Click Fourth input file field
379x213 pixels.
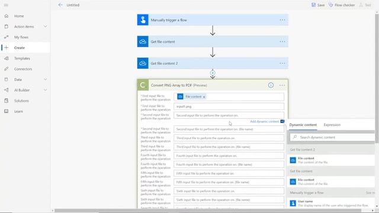(229, 156)
